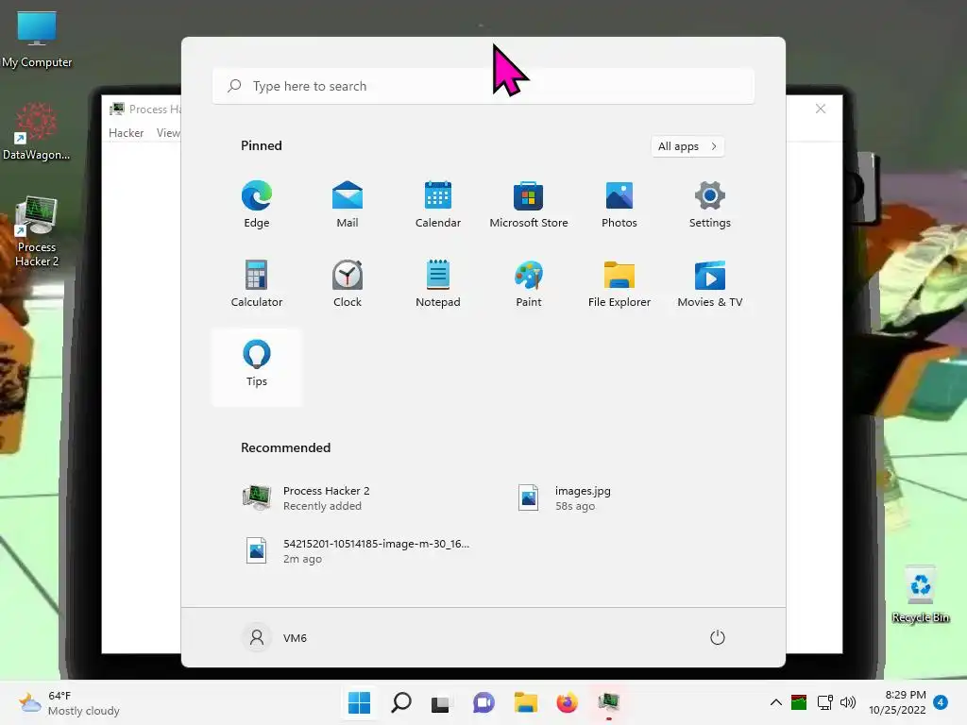Viewport: 967px width, 725px height.
Task: Open the volume tray icon
Action: (848, 702)
